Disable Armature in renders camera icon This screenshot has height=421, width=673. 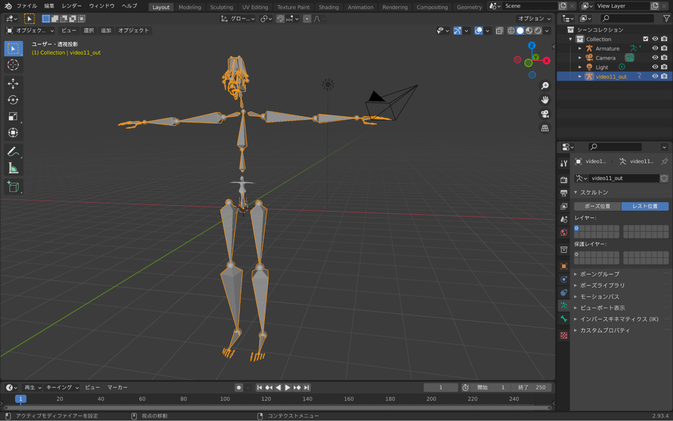coord(664,48)
